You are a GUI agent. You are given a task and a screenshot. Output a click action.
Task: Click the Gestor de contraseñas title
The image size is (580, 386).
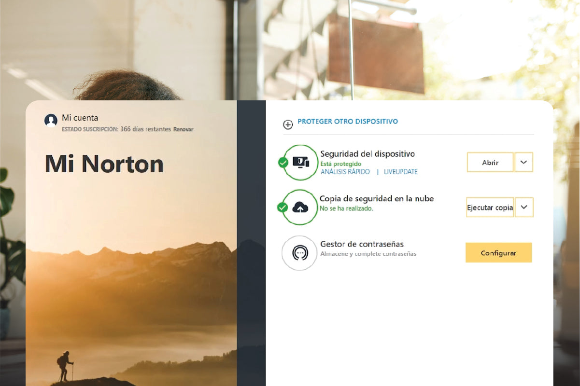[362, 244]
